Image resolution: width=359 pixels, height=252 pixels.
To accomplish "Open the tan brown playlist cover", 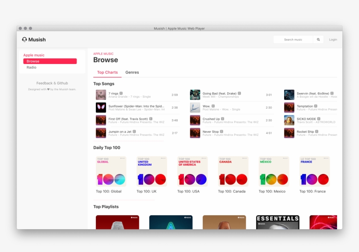I will [224, 222].
